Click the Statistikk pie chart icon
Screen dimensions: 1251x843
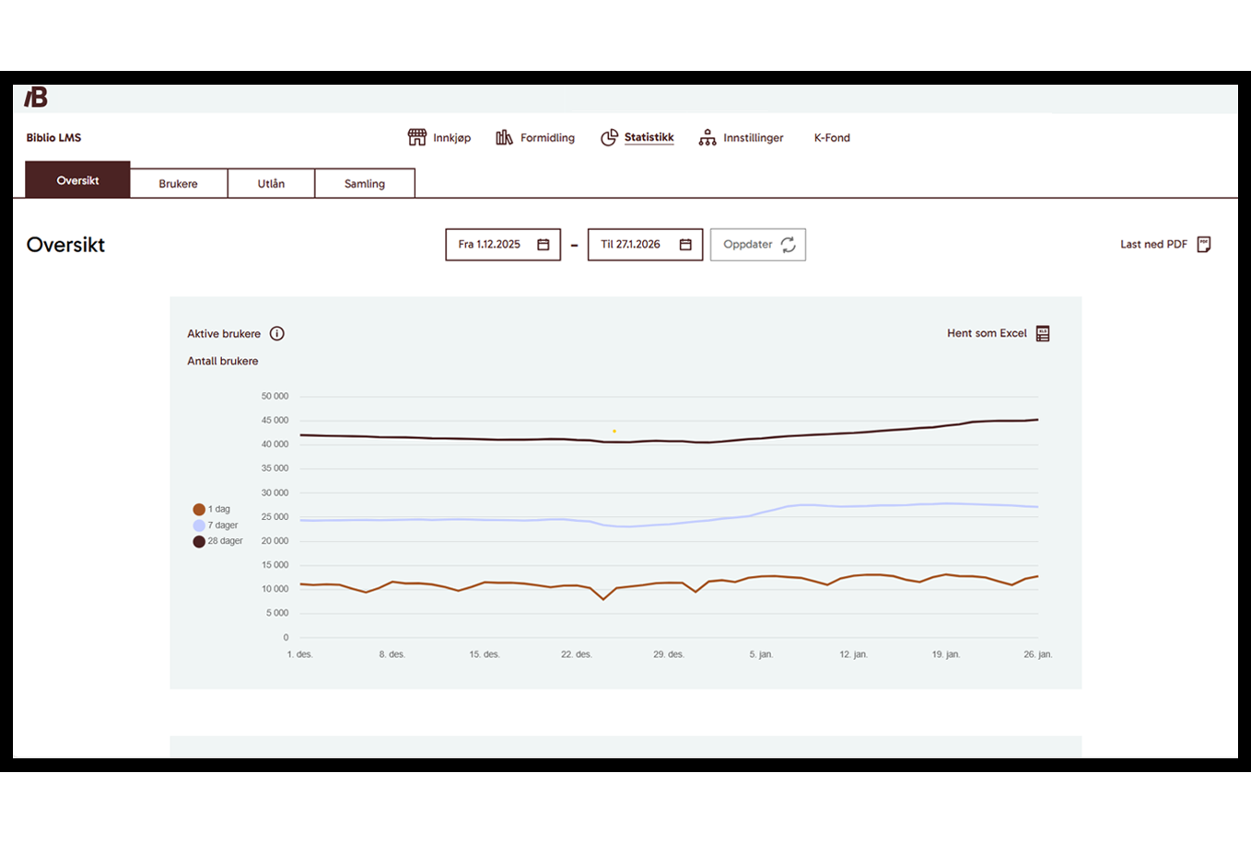click(609, 137)
